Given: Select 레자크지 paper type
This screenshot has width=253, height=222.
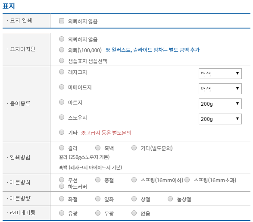Looking at the screenshot, I should pos(62,72).
